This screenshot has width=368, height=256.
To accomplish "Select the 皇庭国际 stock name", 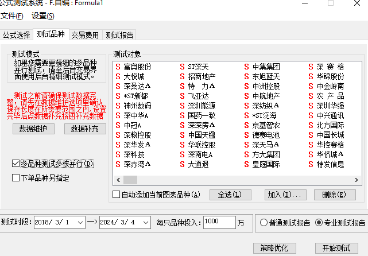I will (266, 164).
